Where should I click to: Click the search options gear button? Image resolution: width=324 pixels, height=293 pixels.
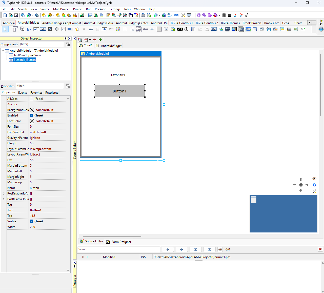[x=220, y=249]
